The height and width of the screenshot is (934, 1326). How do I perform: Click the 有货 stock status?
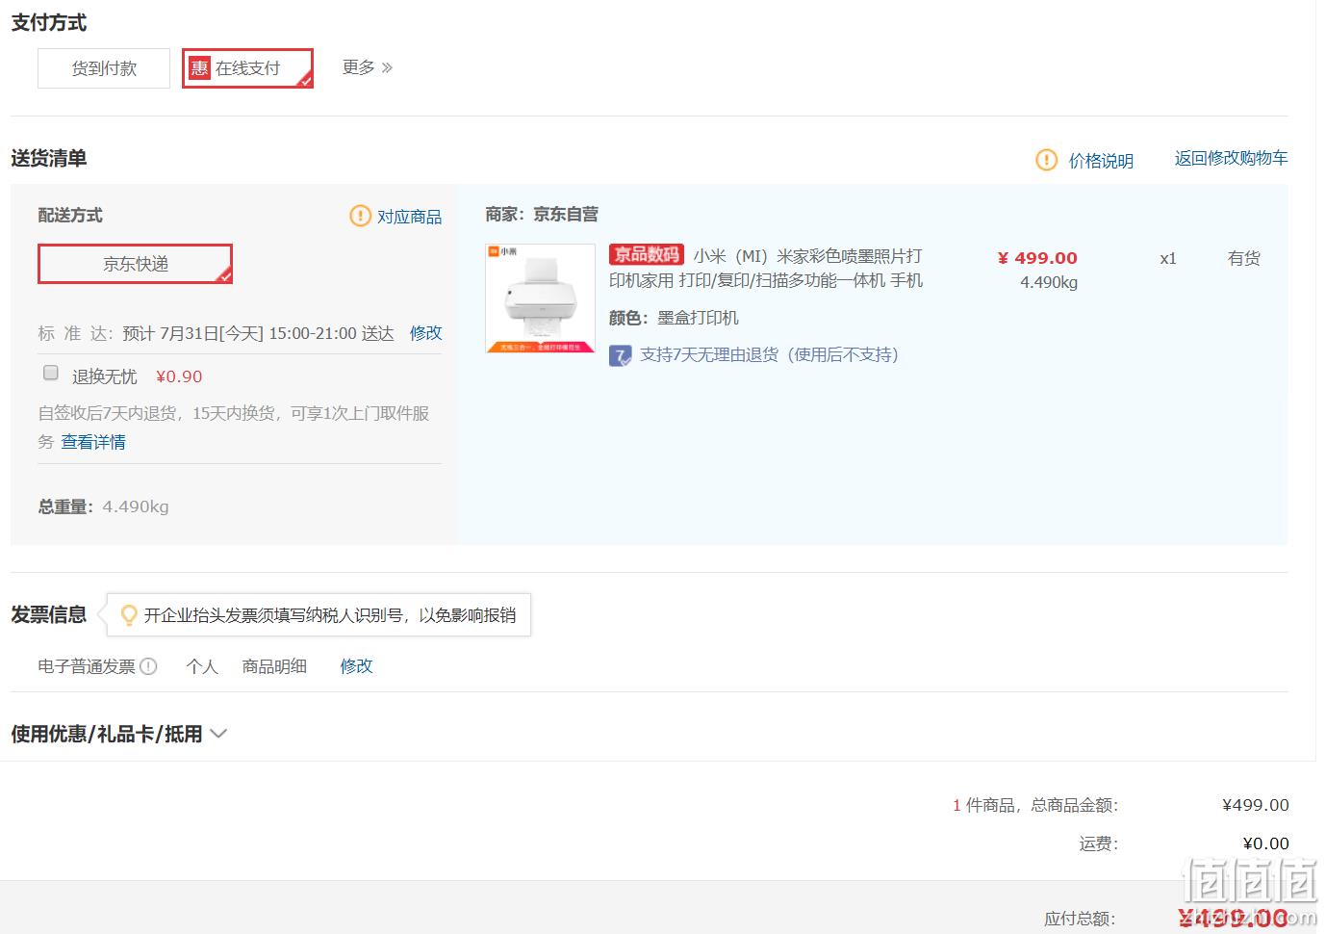click(x=1244, y=258)
